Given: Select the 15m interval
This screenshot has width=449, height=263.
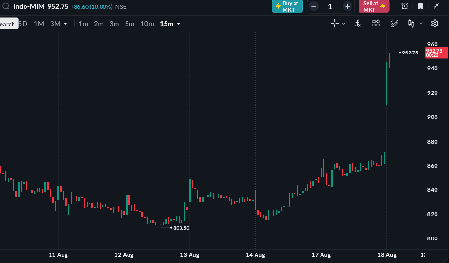Looking at the screenshot, I should tap(167, 24).
